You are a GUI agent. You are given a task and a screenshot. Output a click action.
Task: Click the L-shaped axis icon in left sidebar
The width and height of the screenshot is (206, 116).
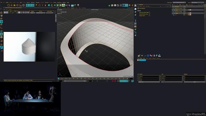(x=1, y=27)
